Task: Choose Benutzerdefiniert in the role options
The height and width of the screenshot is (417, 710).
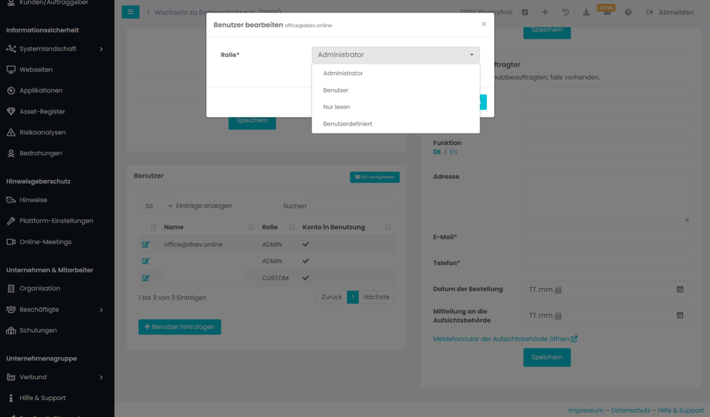Action: point(347,124)
